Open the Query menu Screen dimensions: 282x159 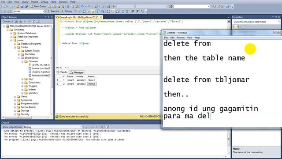[25, 2]
